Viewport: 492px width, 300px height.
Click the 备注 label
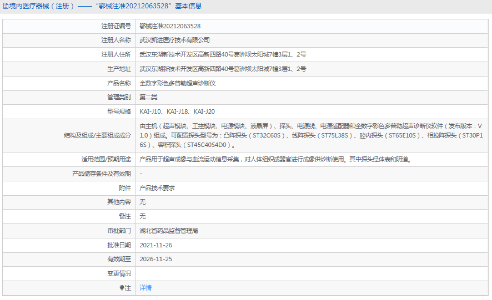125,216
